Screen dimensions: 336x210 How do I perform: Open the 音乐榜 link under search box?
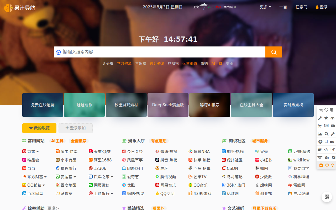coord(141,64)
